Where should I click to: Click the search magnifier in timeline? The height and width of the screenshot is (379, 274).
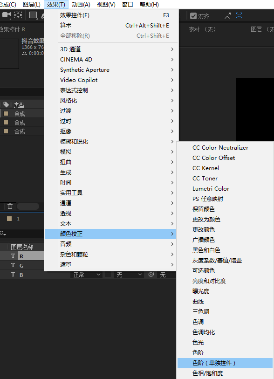[3, 234]
